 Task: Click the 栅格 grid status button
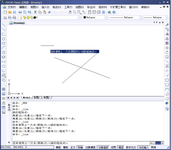[x=65, y=147]
